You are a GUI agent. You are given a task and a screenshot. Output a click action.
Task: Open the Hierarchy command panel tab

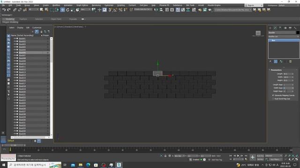(280, 28)
